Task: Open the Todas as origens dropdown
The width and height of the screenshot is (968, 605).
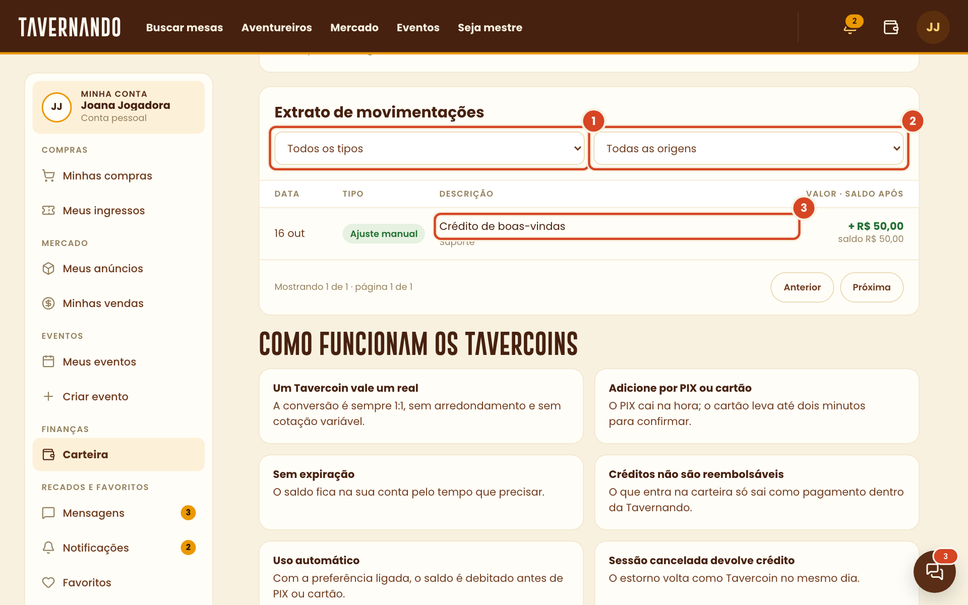Action: (x=749, y=148)
